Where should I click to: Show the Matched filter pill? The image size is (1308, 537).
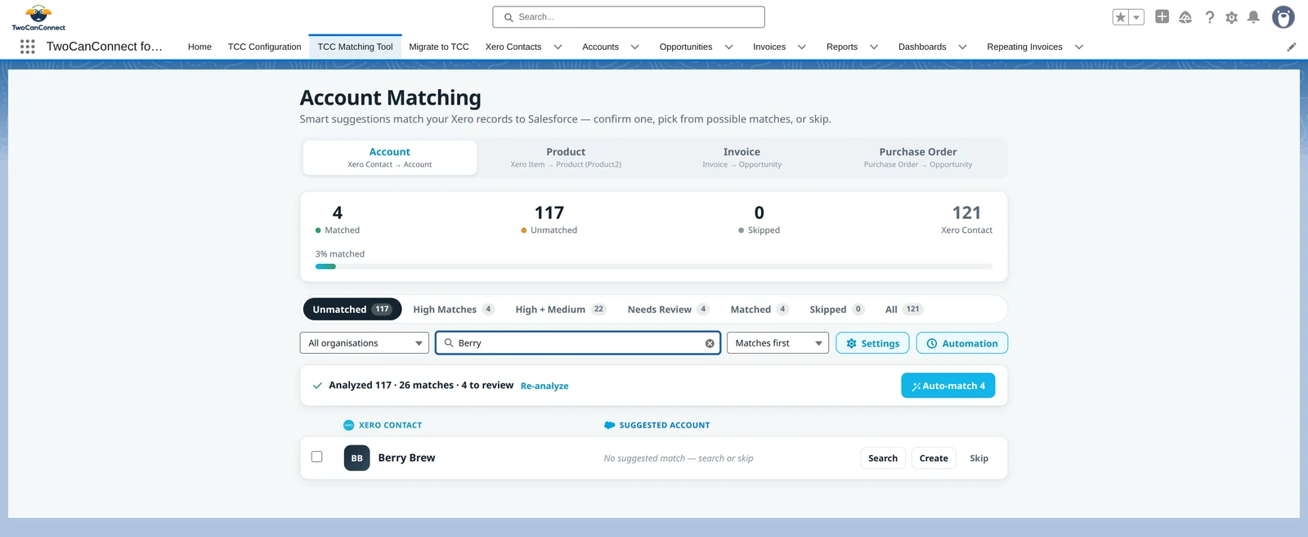point(759,309)
